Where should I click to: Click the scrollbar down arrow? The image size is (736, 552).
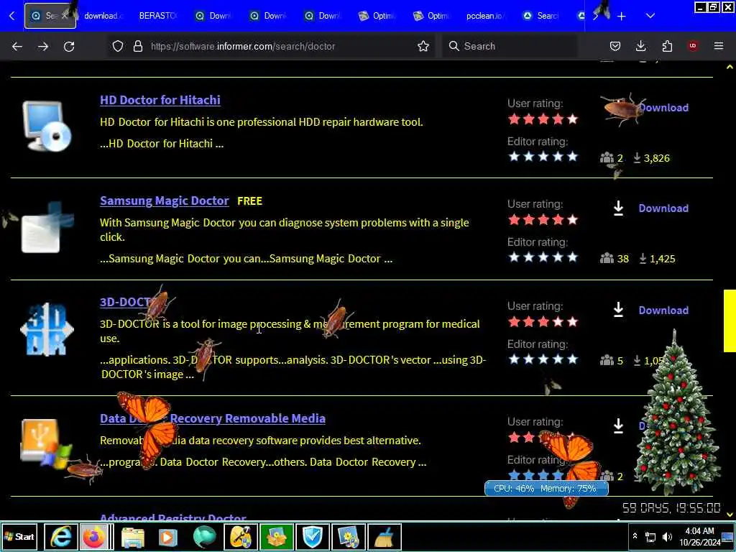click(730, 515)
